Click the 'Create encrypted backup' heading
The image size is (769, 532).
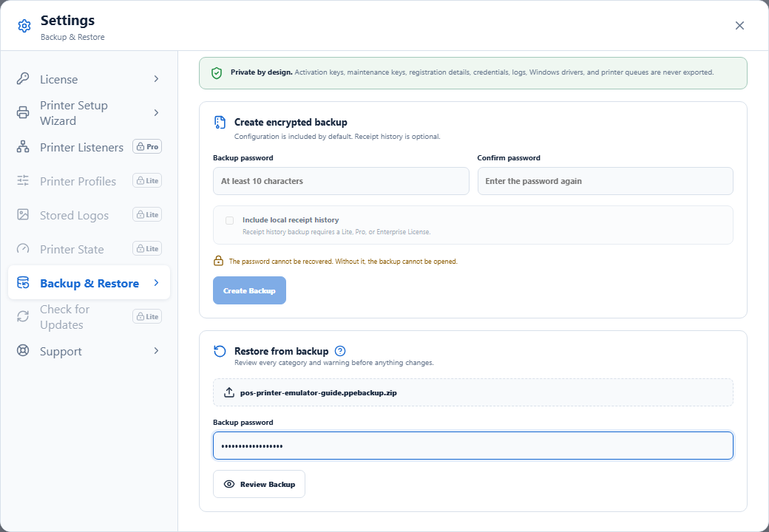click(x=291, y=123)
